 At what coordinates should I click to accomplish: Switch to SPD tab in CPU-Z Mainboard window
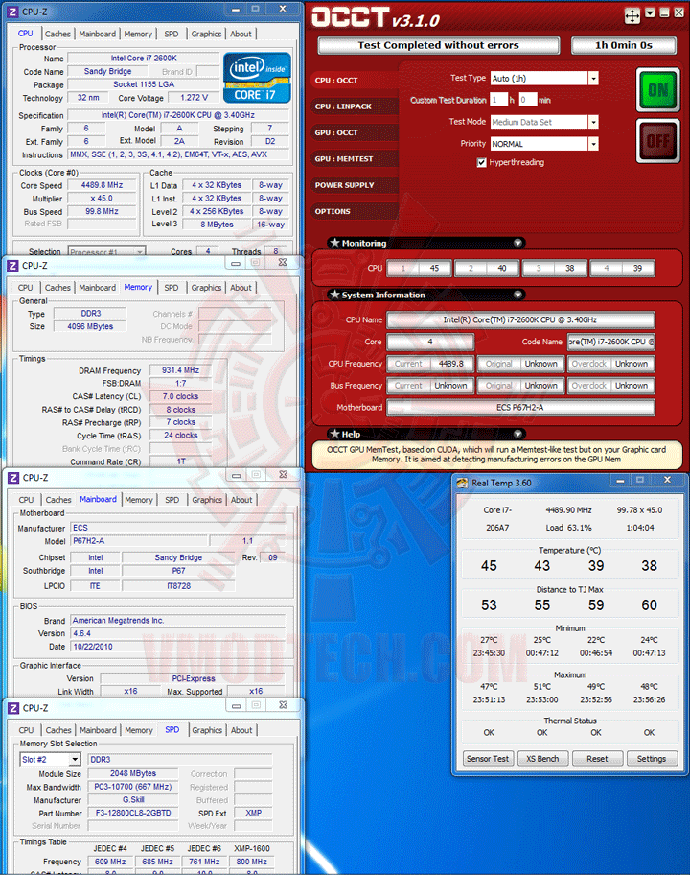172,500
